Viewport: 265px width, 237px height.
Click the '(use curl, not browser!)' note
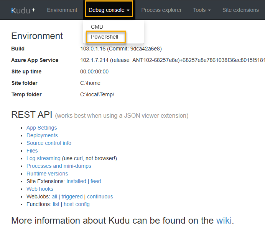(89, 158)
